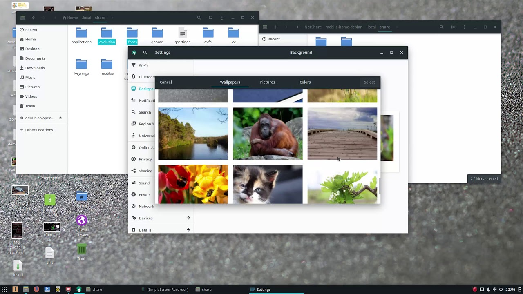Image resolution: width=523 pixels, height=294 pixels.
Task: Click the Settings app icon in header
Action: [134, 52]
